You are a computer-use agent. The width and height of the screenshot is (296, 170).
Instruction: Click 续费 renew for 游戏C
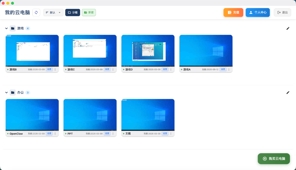(x=107, y=69)
